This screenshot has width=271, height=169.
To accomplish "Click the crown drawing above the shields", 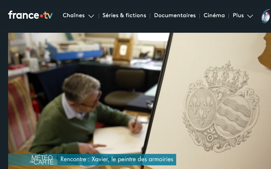I will click(226, 76).
